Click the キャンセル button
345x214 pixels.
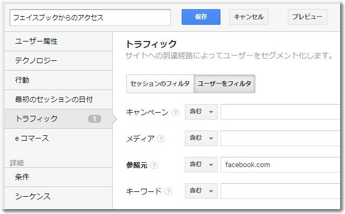point(249,17)
